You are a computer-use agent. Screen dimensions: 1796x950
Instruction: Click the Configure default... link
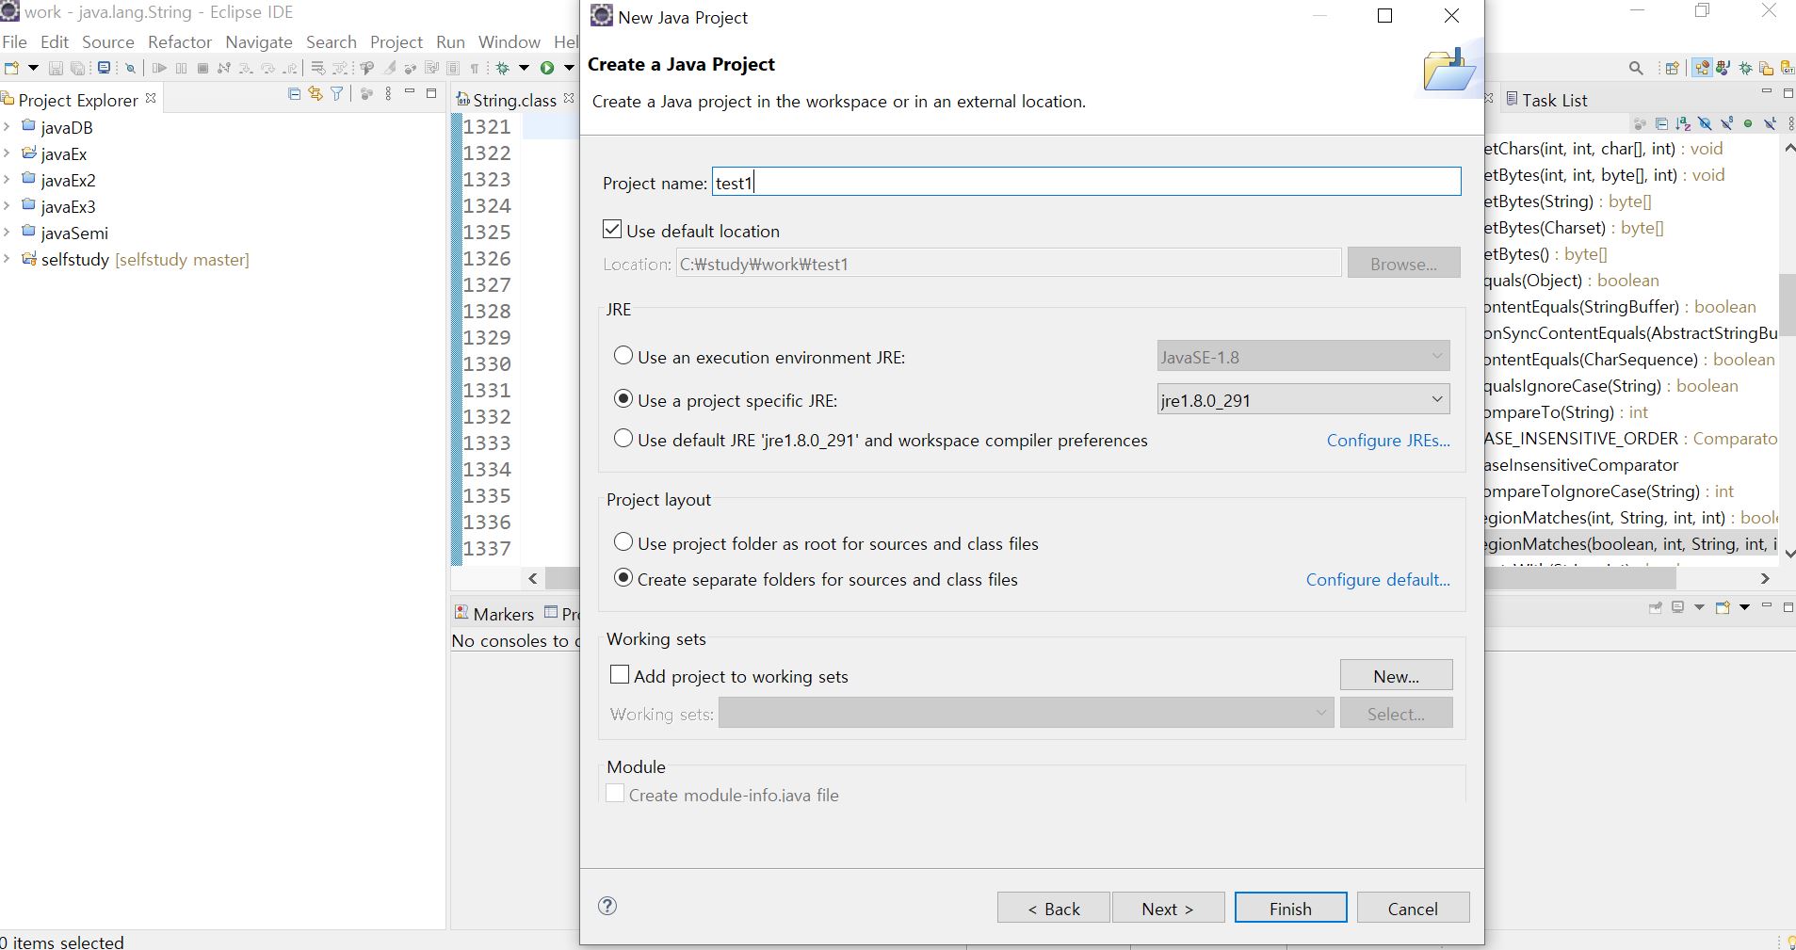click(x=1378, y=579)
